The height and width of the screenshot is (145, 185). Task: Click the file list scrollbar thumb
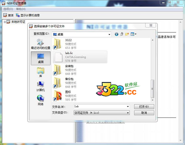coord(153,89)
